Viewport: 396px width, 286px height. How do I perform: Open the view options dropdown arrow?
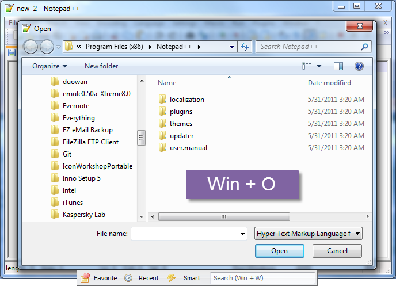coord(319,66)
